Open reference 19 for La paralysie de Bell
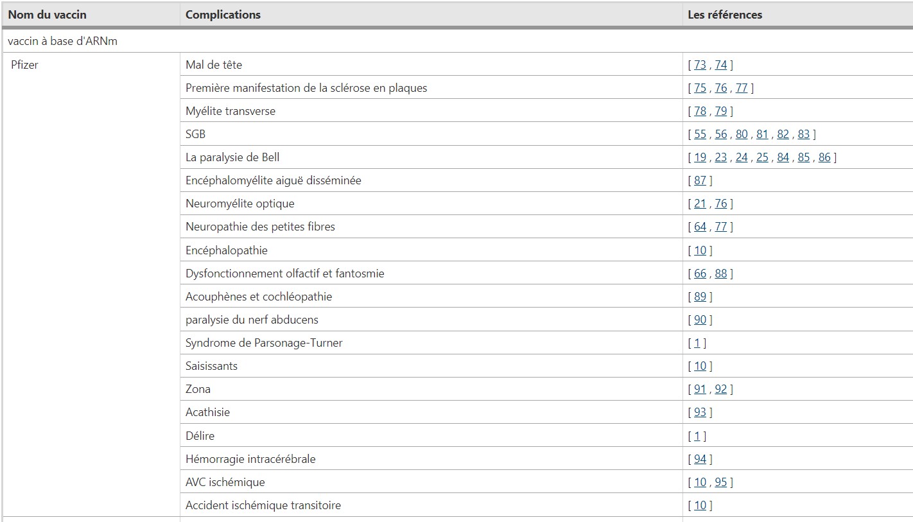Screen dimensions: 913x522 point(700,157)
